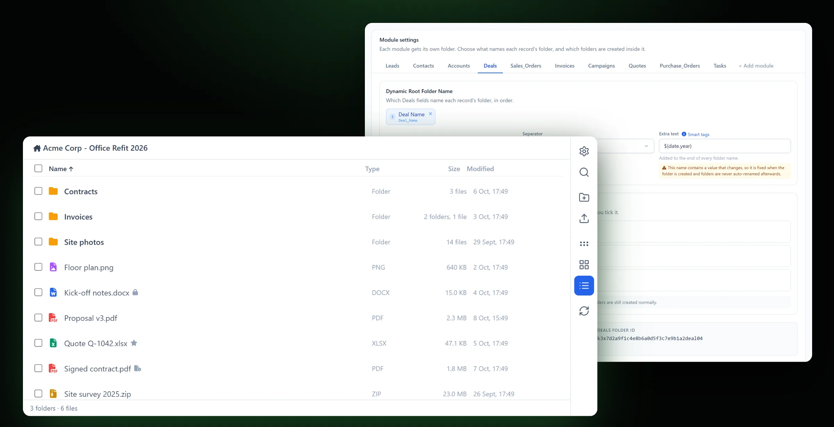Remove the Deal Name field chip
The height and width of the screenshot is (427, 834).
click(x=430, y=114)
